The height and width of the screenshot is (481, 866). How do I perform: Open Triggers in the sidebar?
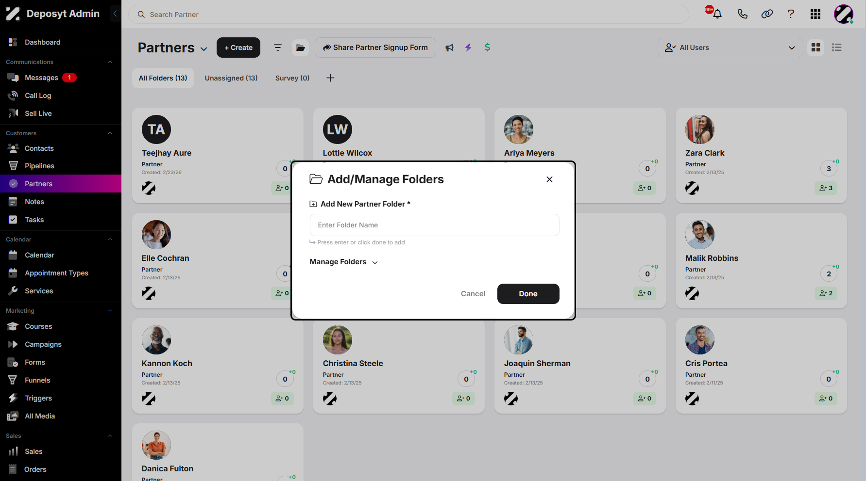(x=61, y=398)
